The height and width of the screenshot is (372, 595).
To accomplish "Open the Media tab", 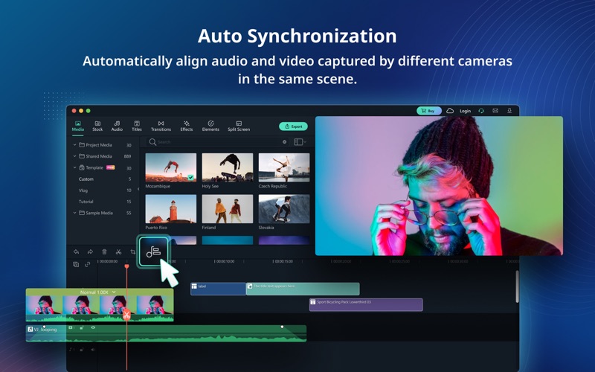I will 78,126.
